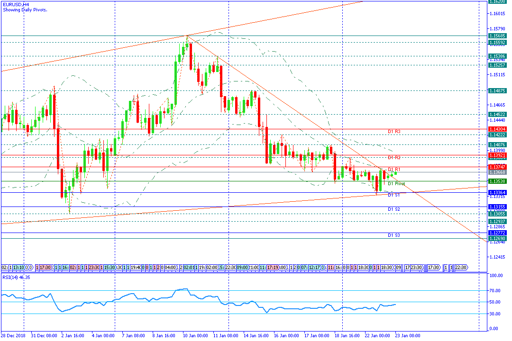
Task: Select the green 1.13538 pivot price tag
Action: [x=497, y=181]
